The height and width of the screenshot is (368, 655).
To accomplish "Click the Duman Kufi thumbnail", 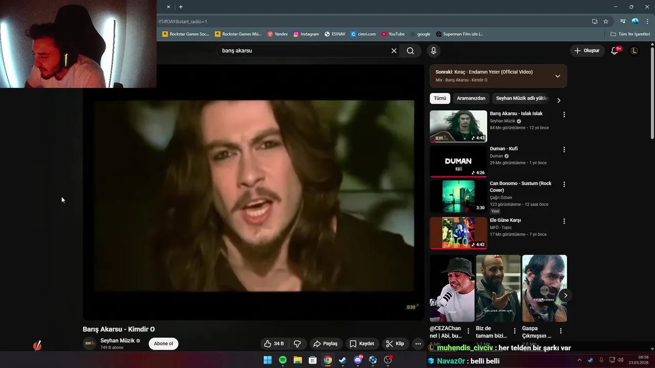I will point(458,162).
